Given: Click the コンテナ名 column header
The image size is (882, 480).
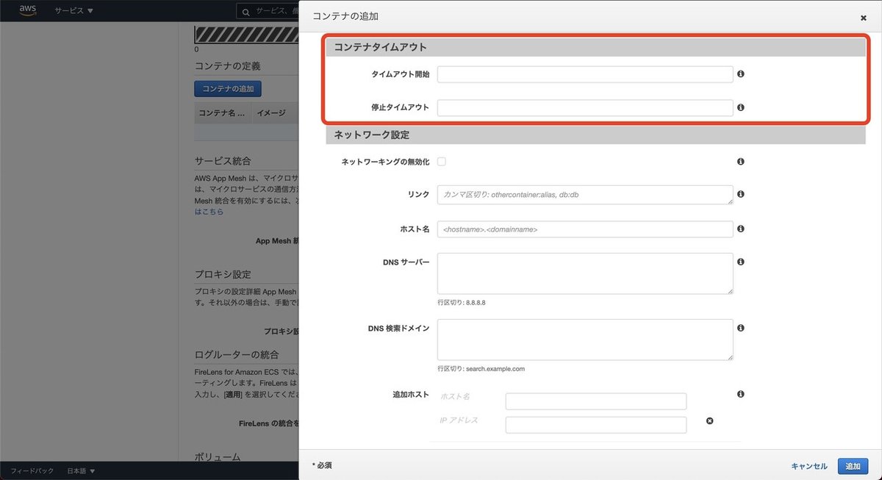Looking at the screenshot, I should (223, 113).
